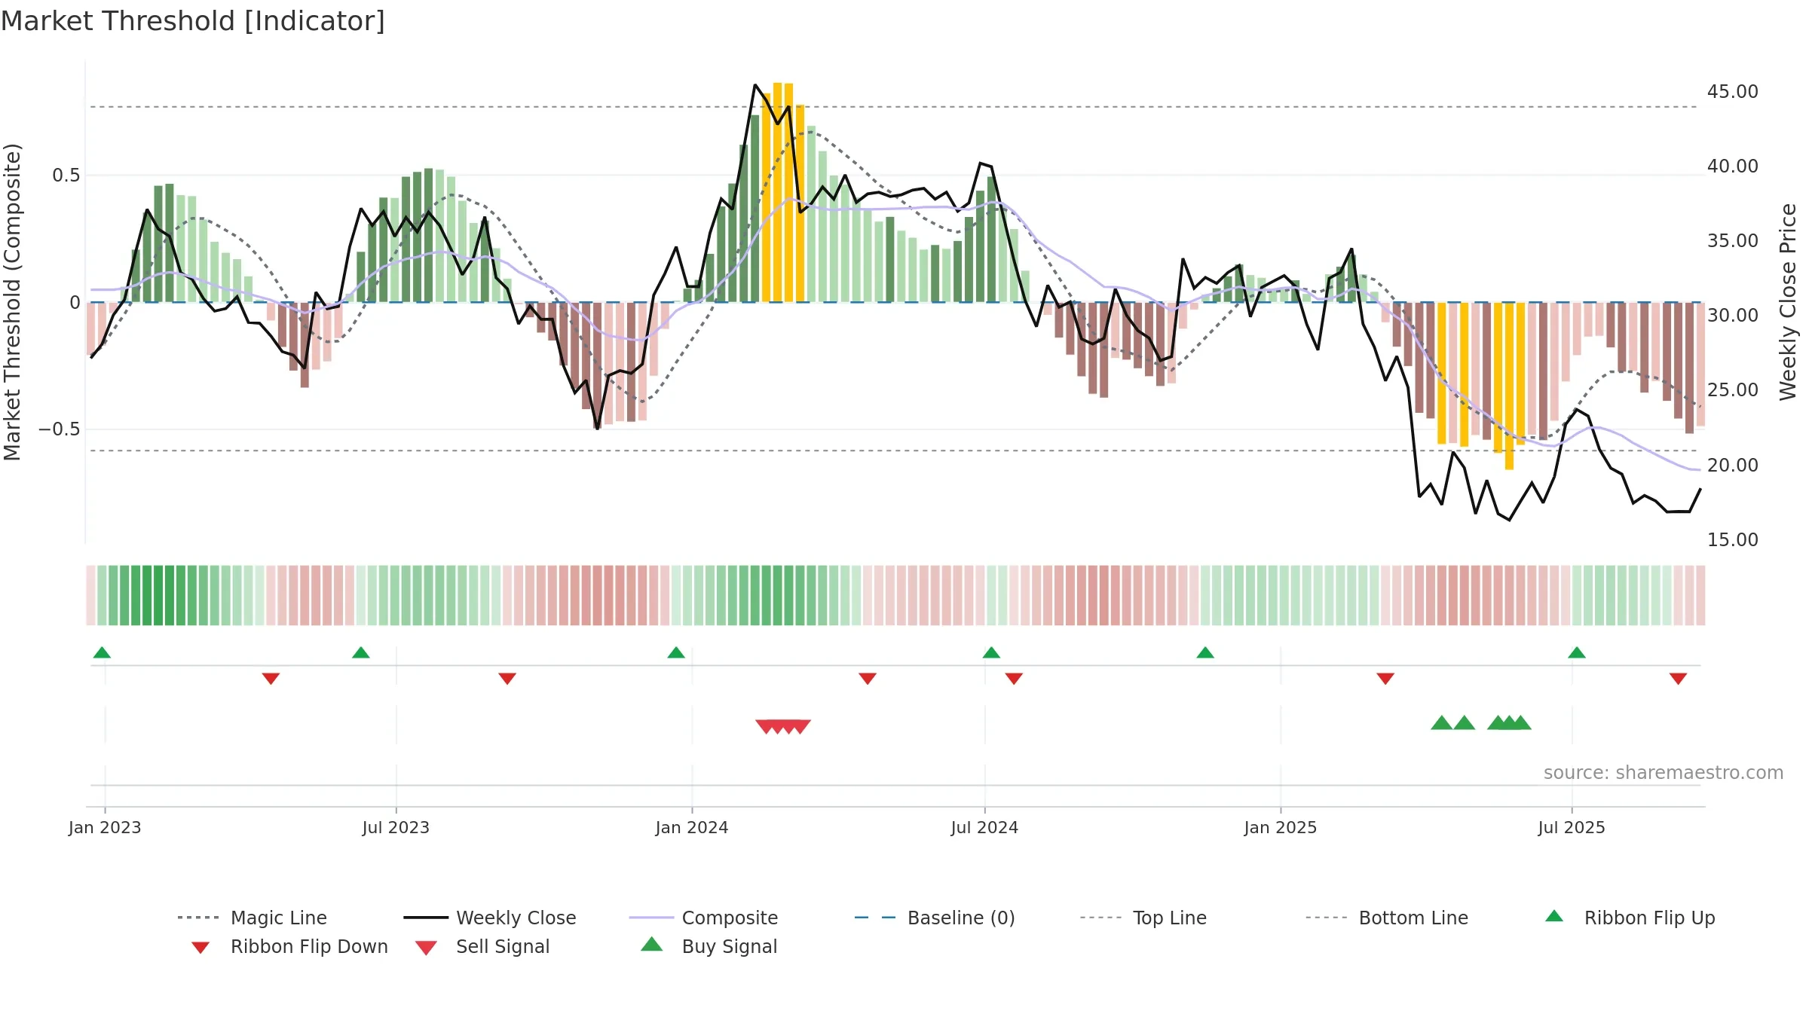Viewport: 1809px width, 1017px height.
Task: Toggle the Buy Signal legend entry
Action: 709,946
